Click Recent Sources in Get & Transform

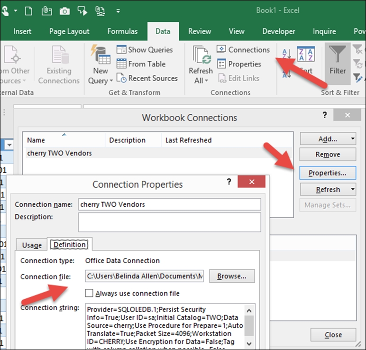pyautogui.click(x=147, y=78)
